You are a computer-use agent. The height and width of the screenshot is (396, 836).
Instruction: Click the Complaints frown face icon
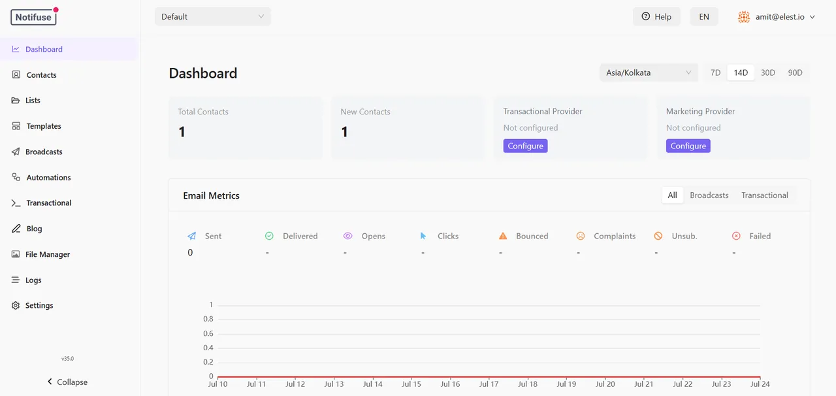tap(581, 236)
